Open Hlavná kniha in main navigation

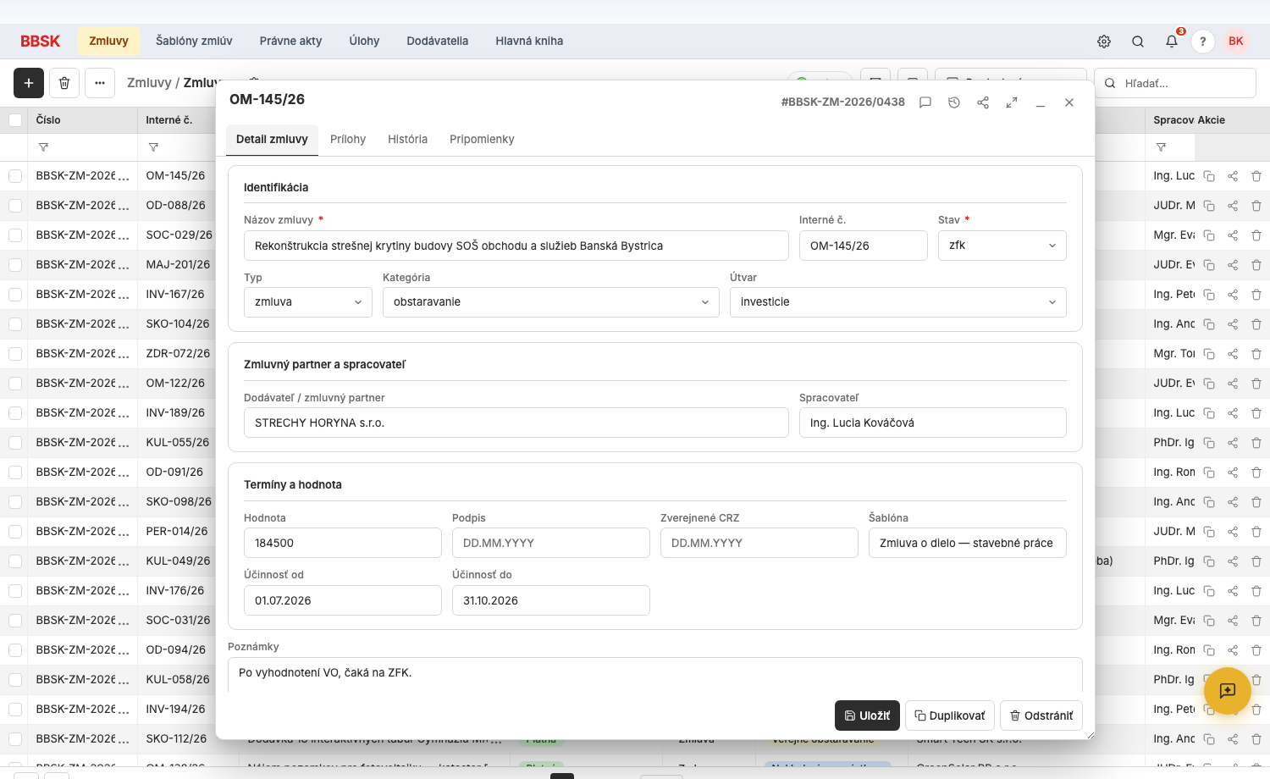point(529,41)
